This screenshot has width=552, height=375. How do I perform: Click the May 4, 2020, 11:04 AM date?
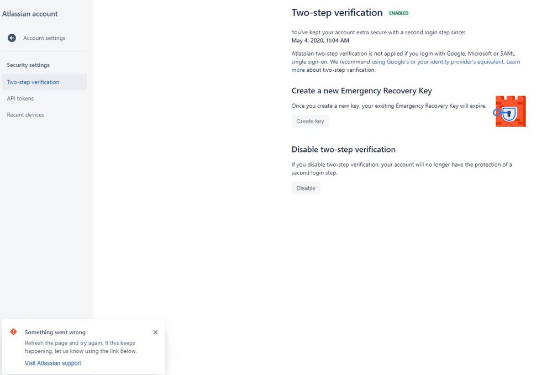pos(320,40)
